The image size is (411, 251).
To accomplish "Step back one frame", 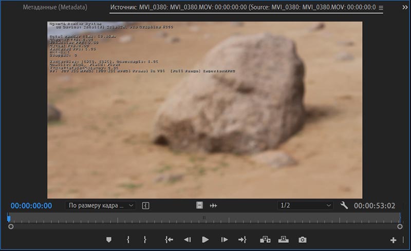I will coord(188,240).
